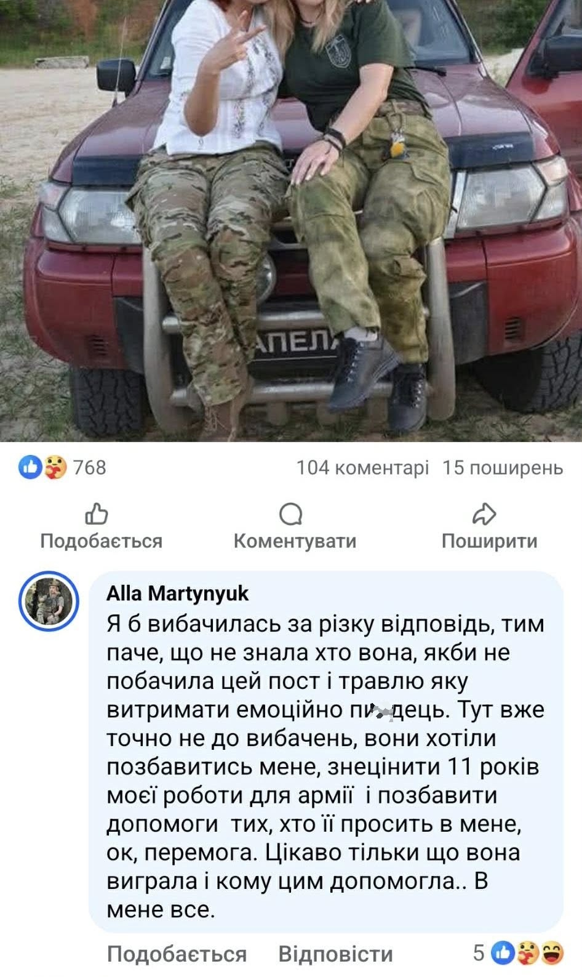This screenshot has height=977, width=582.
Task: Open the 15 поширень list
Action: [503, 468]
